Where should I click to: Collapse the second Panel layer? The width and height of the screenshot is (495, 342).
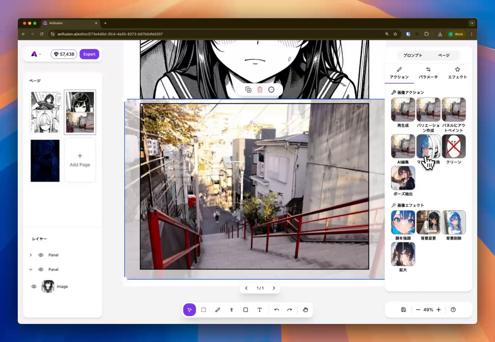(31, 269)
